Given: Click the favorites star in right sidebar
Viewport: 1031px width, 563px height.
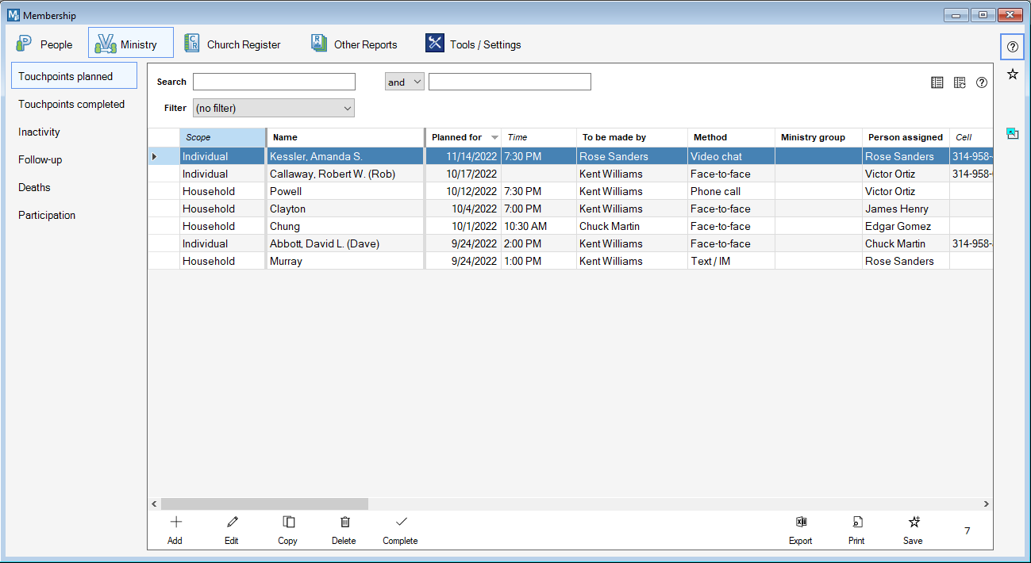Looking at the screenshot, I should click(1012, 75).
